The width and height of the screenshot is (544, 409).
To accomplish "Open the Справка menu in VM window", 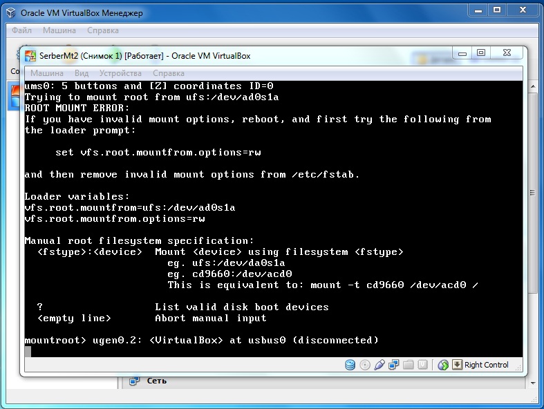I will pyautogui.click(x=168, y=73).
